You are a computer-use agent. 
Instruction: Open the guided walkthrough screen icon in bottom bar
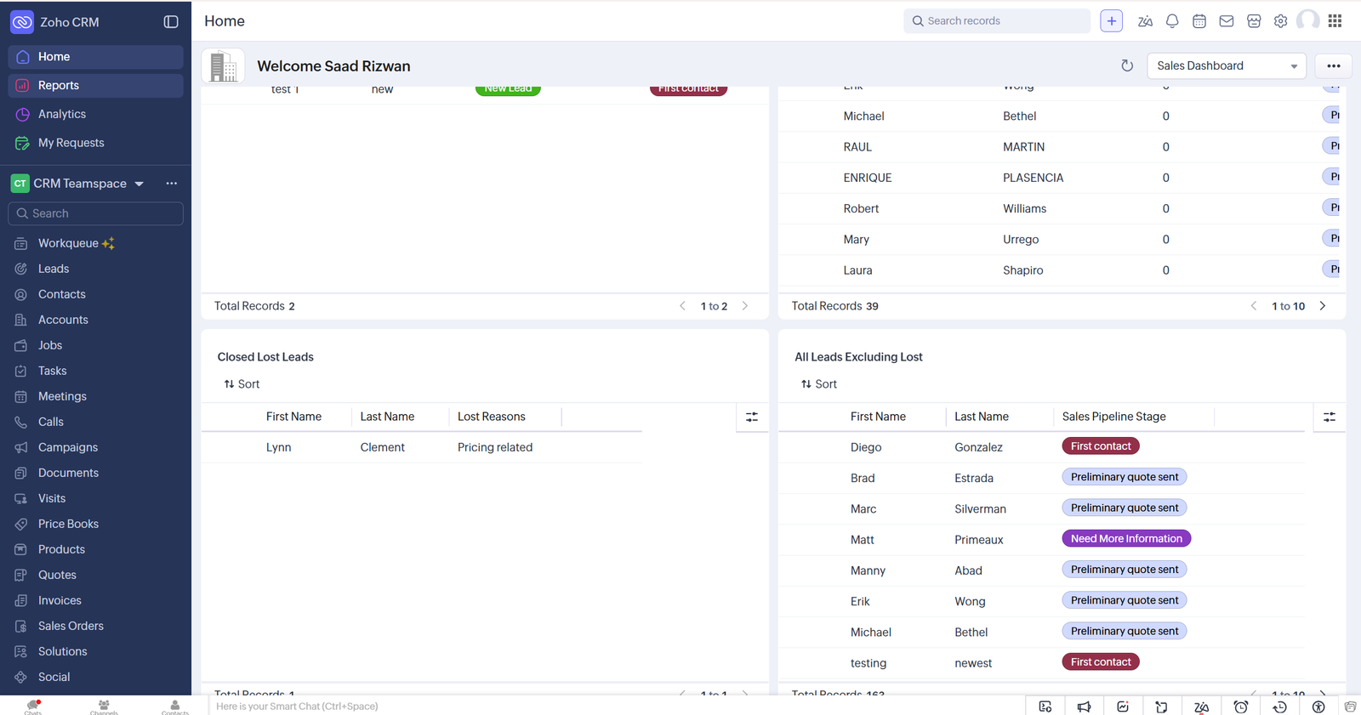point(1045,706)
